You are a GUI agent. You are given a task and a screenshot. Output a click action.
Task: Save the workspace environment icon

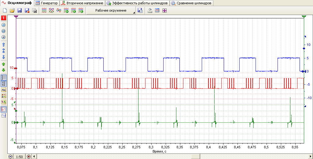click(140, 11)
